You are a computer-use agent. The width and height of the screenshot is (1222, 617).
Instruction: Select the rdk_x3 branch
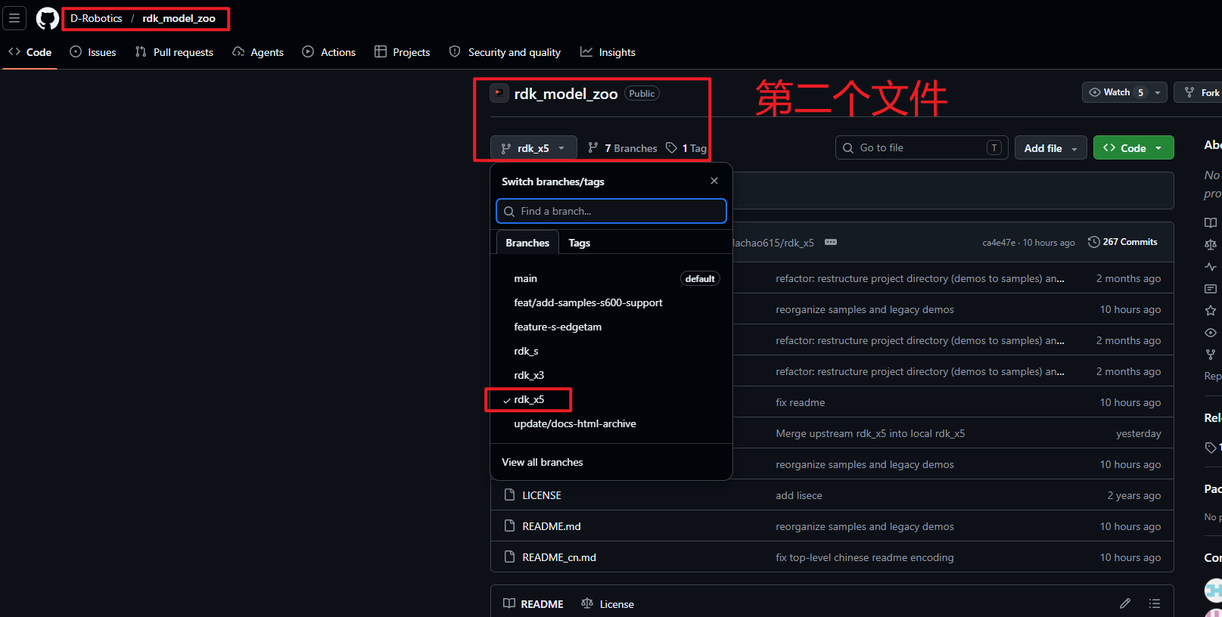(x=611, y=375)
